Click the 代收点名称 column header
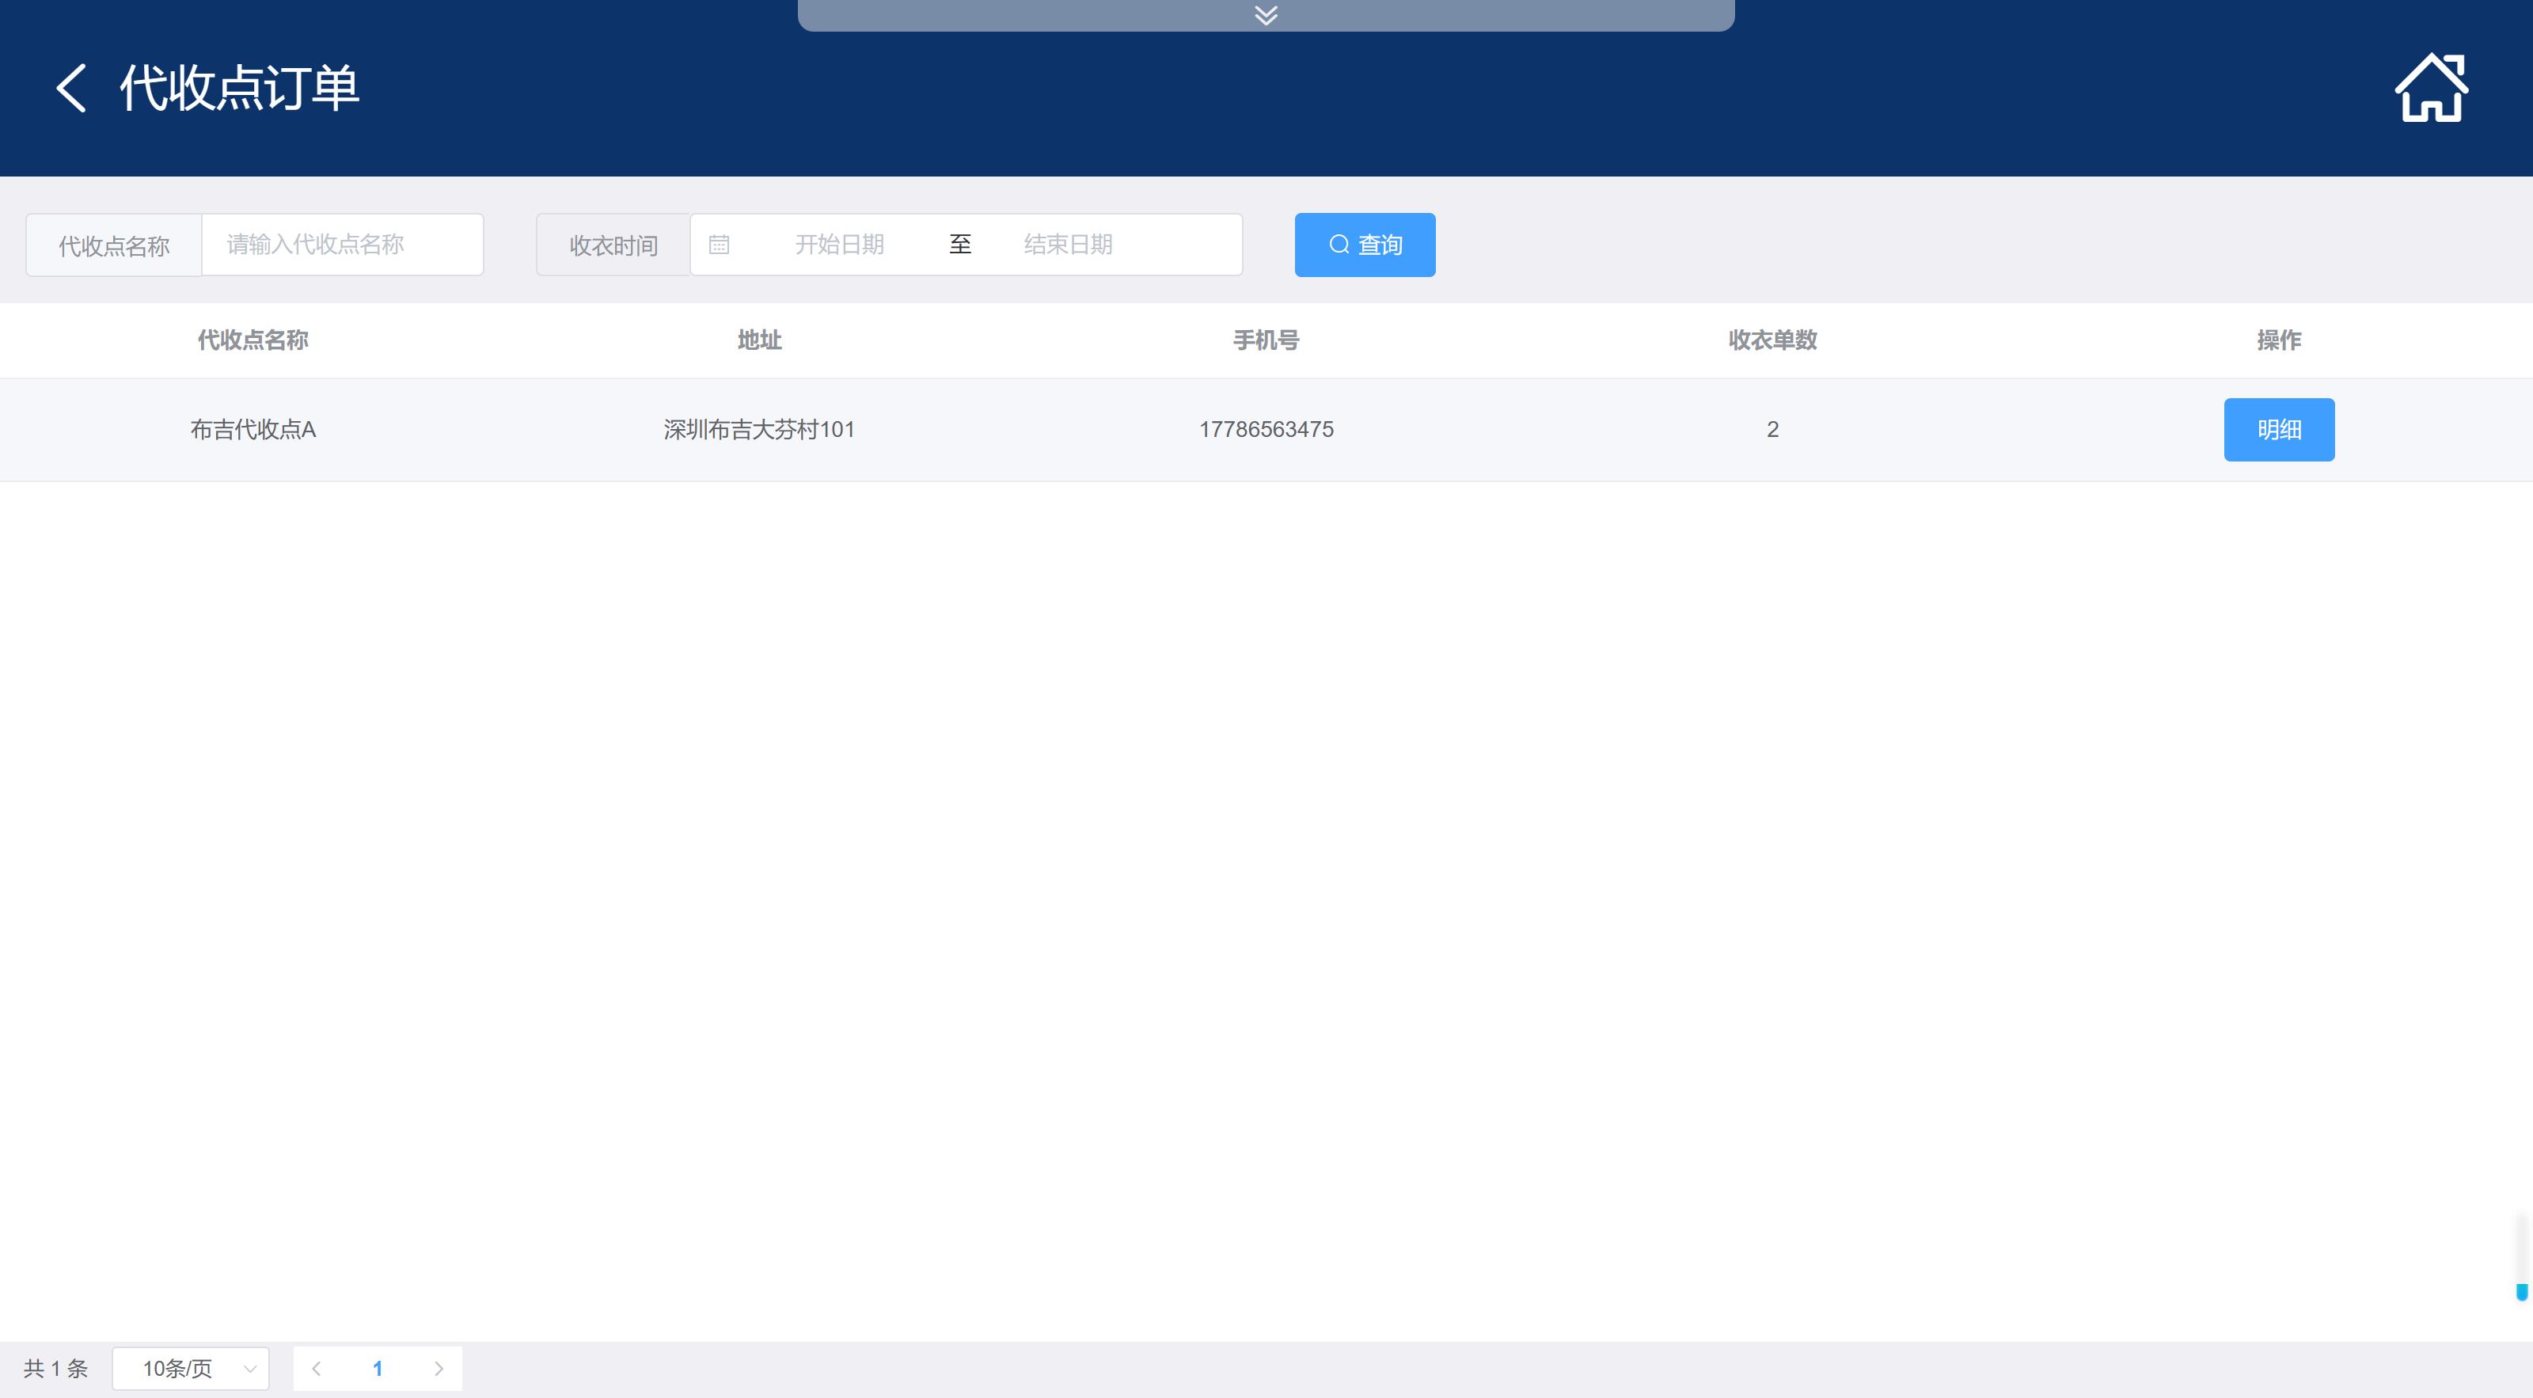The width and height of the screenshot is (2533, 1398). pos(253,340)
